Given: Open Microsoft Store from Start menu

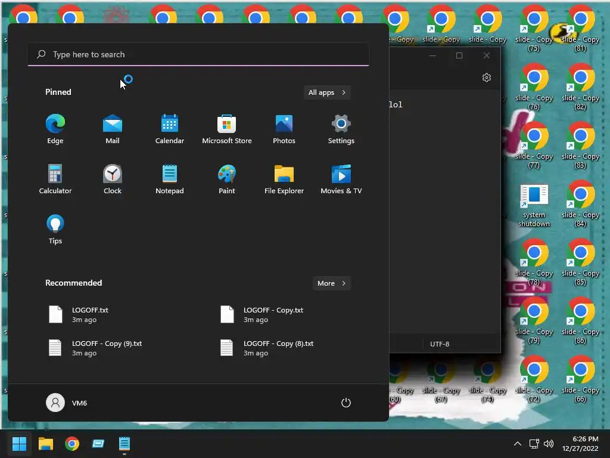Looking at the screenshot, I should click(227, 129).
